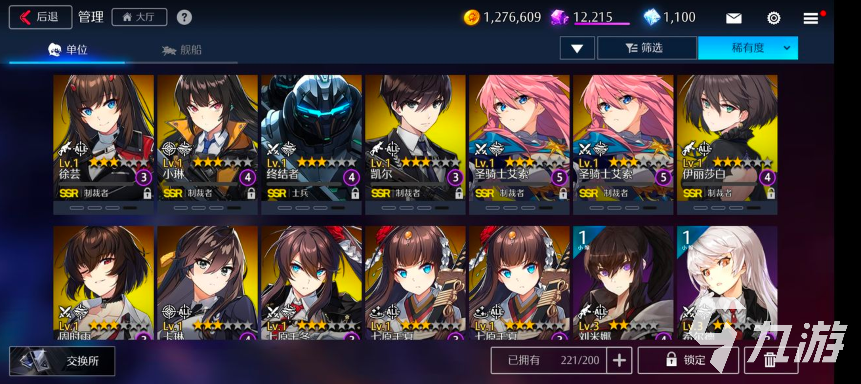Select the 单位 tab

pyautogui.click(x=68, y=50)
